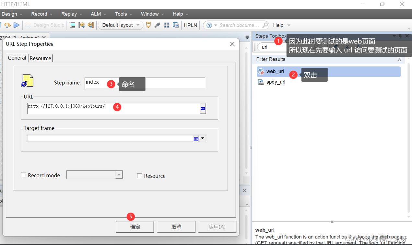Click the 'Filter Results' heading text
The height and width of the screenshot is (245, 412).
[271, 59]
